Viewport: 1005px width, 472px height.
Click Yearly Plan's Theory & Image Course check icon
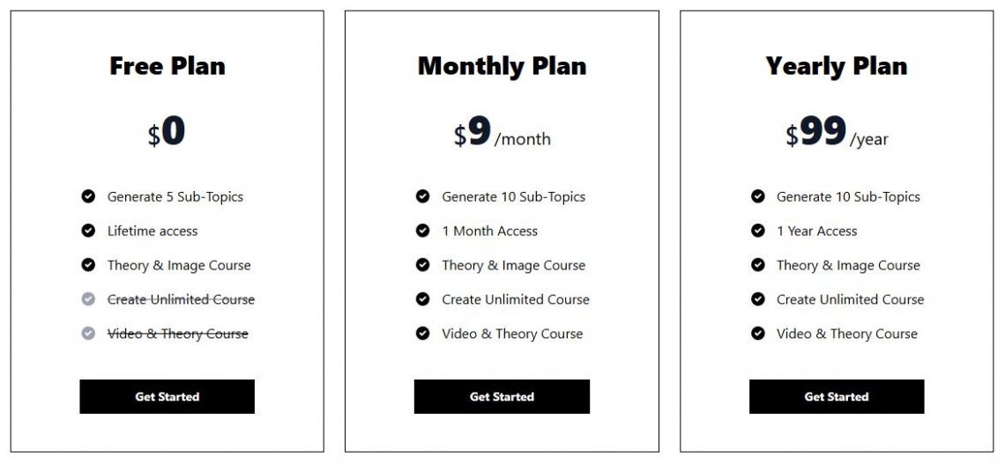pos(758,265)
